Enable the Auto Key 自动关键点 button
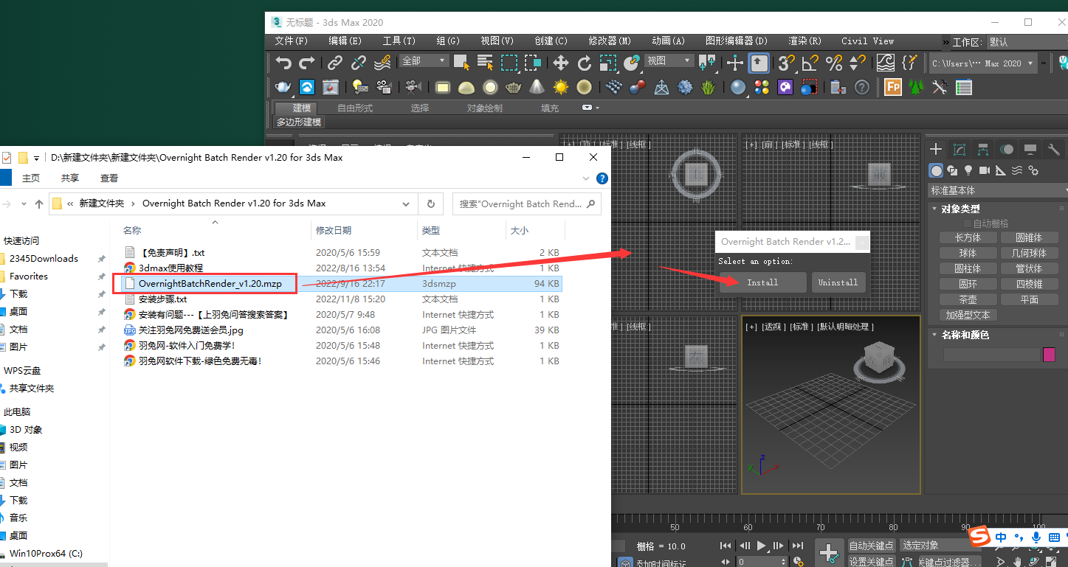This screenshot has width=1068, height=567. click(x=872, y=546)
